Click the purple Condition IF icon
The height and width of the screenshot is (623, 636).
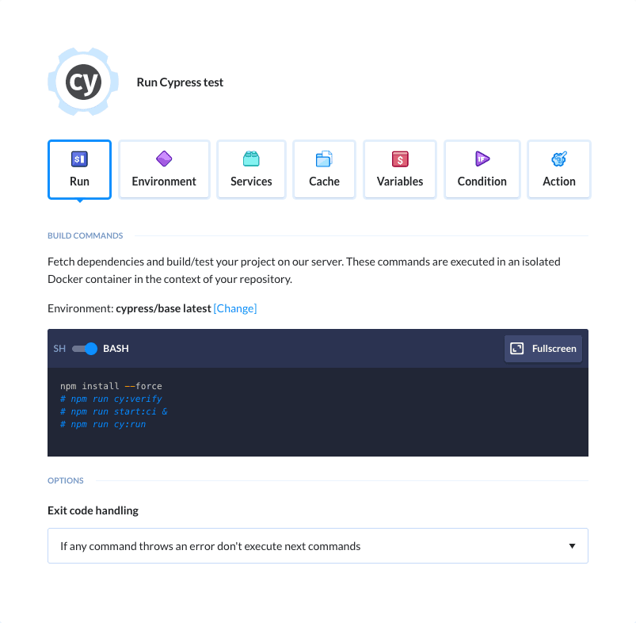click(482, 159)
